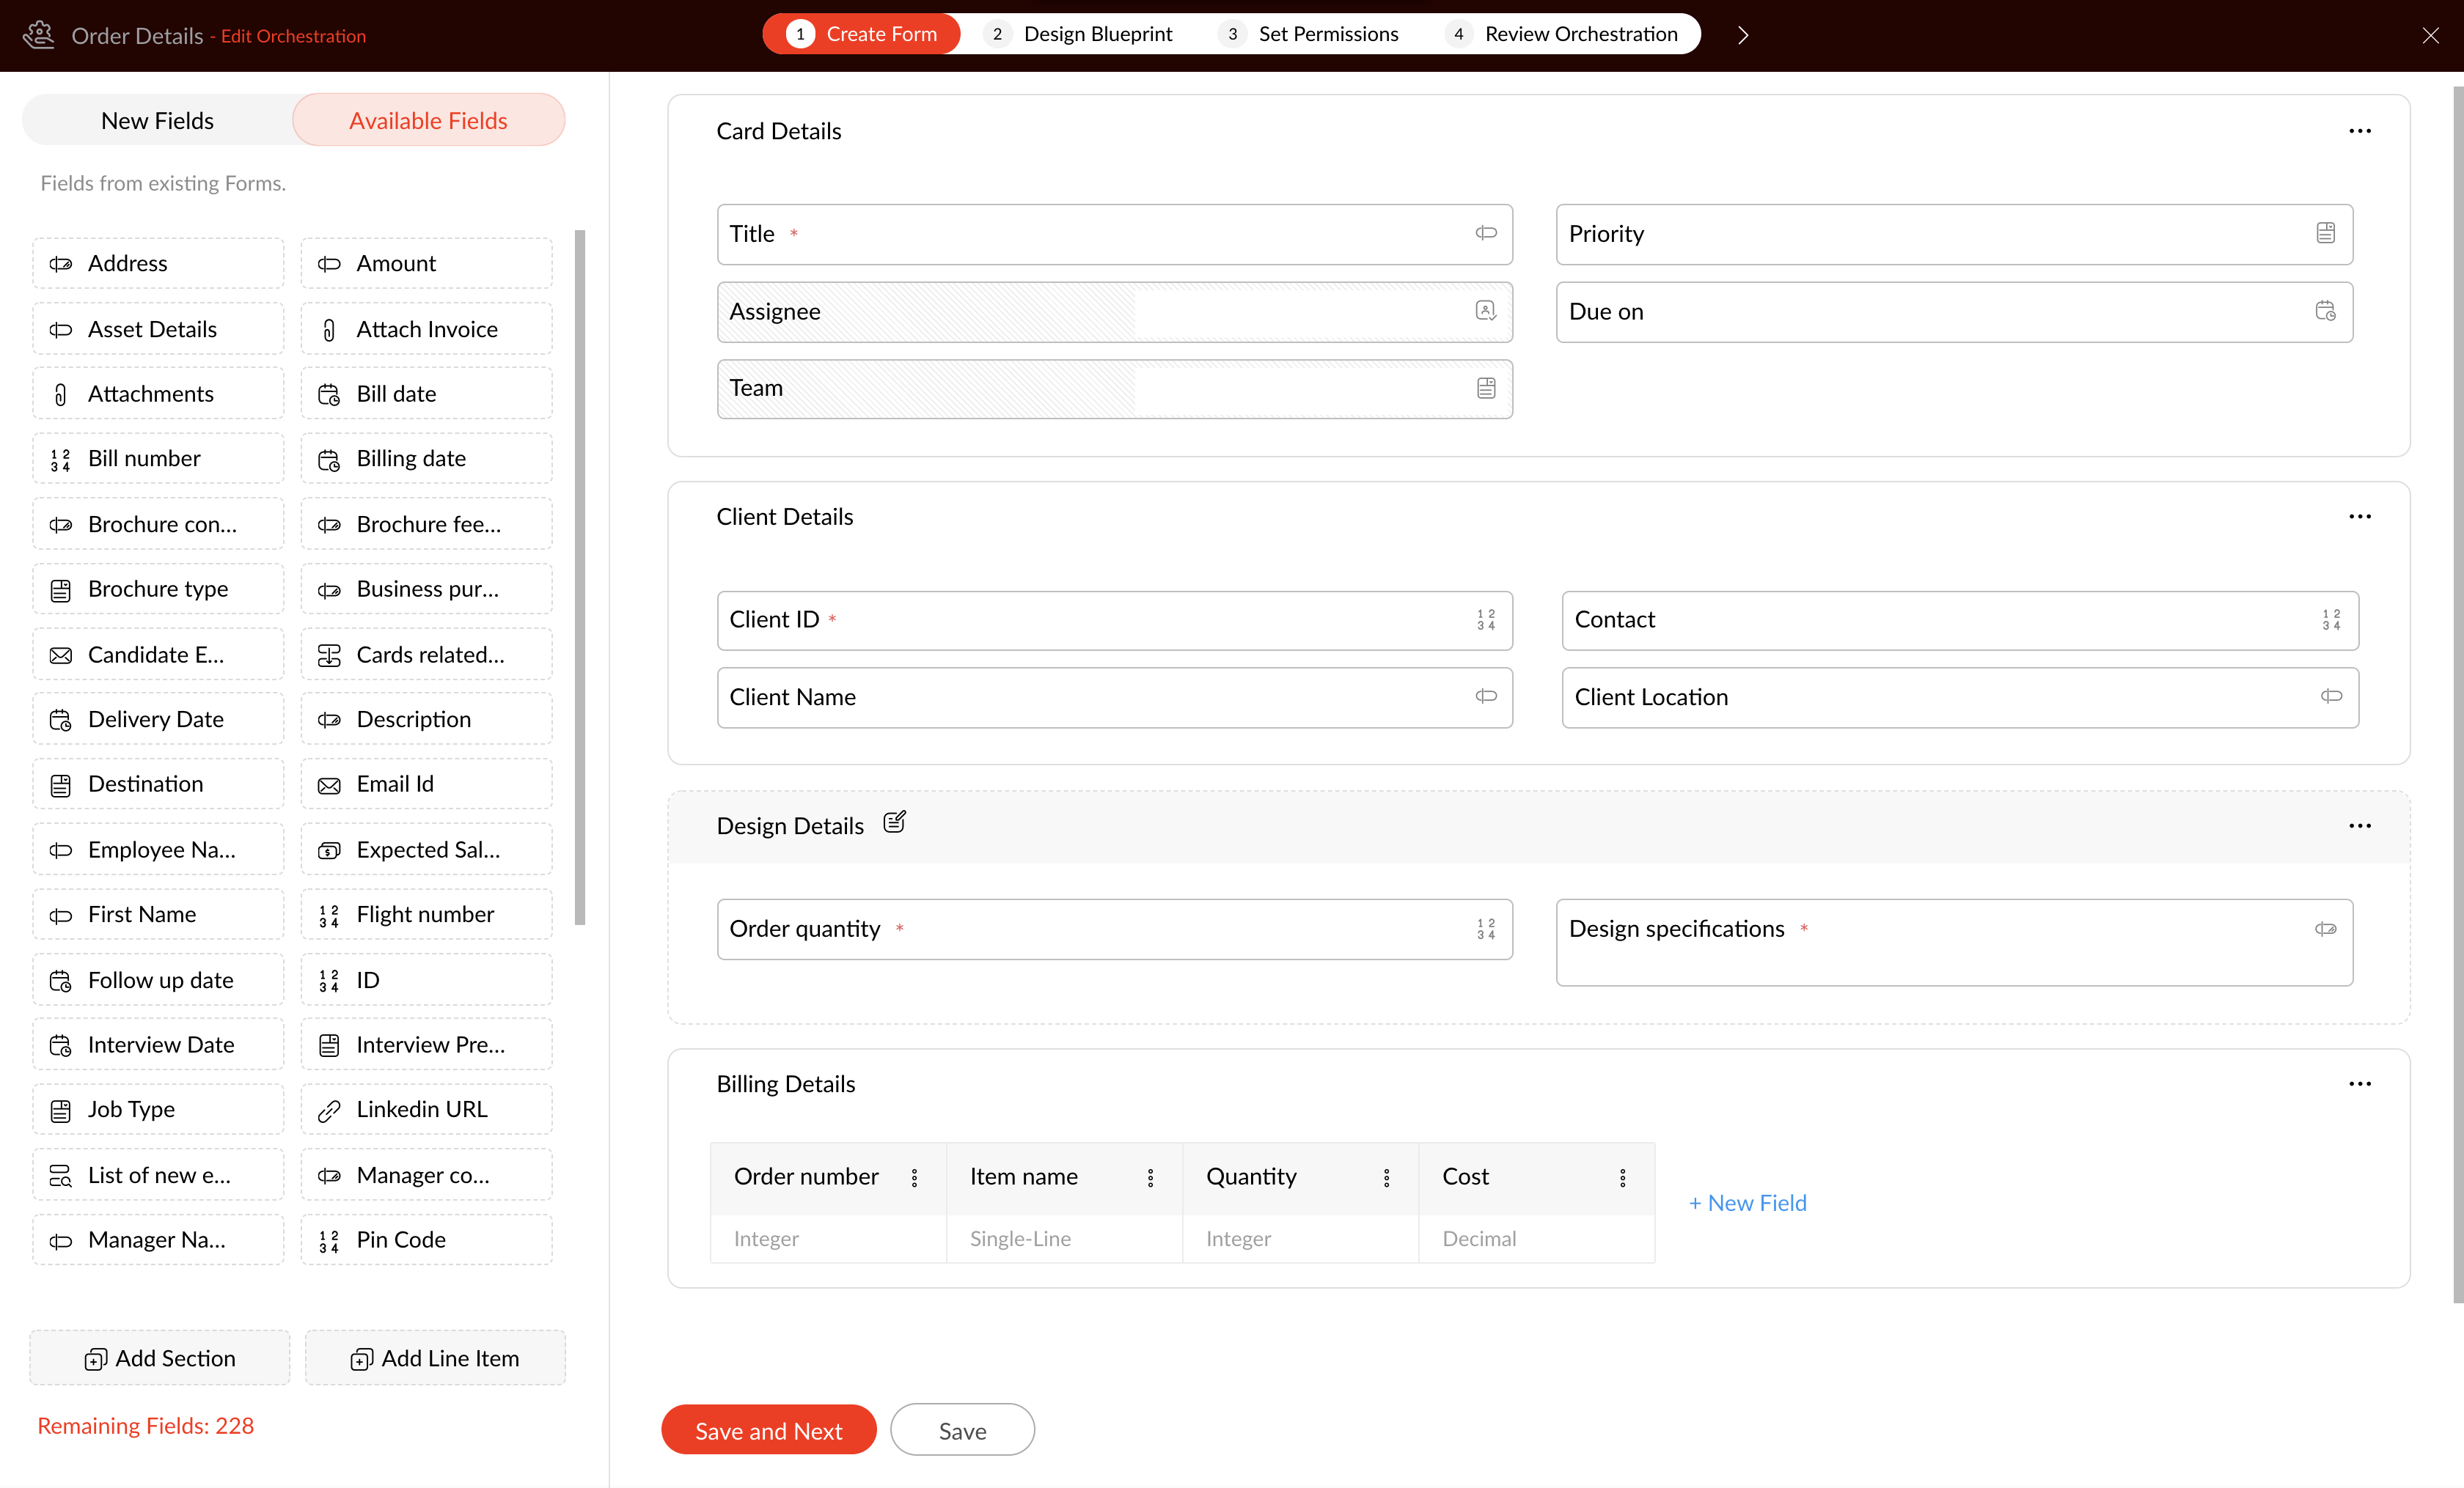
Task: Click the number icon in Client ID field
Action: [x=1485, y=619]
